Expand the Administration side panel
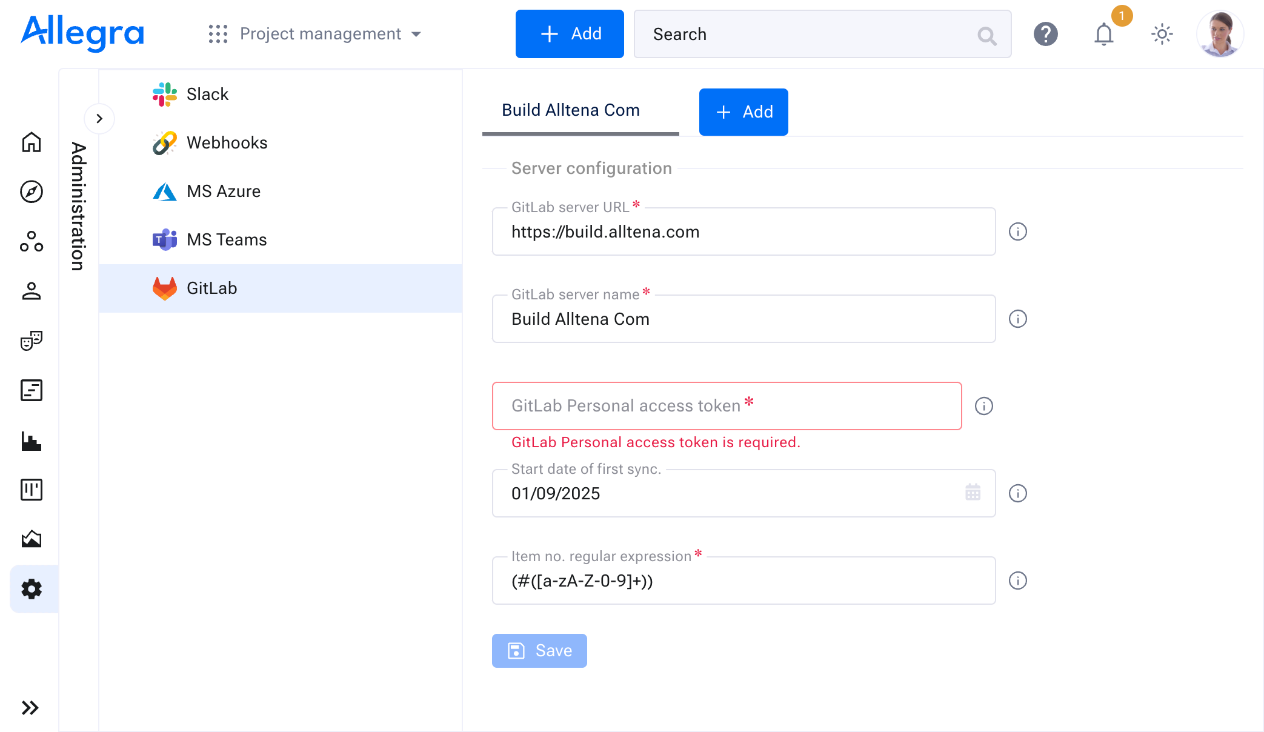Viewport: 1264px width, 732px height. 98,118
